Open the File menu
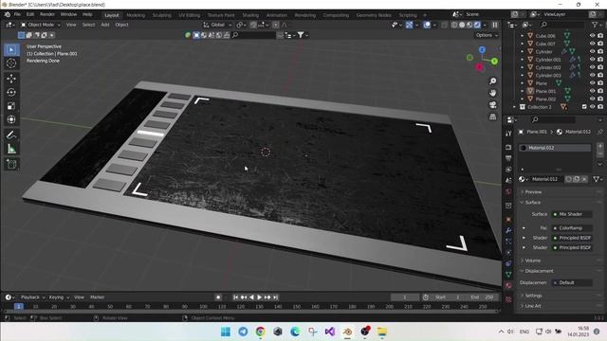Screen dimensions: 607x341 (17, 14)
